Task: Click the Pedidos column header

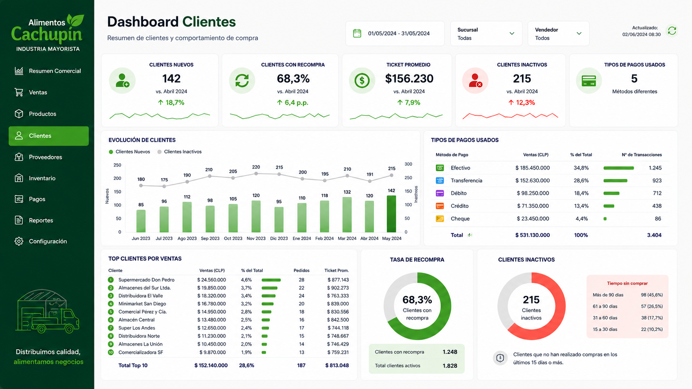Action: (x=302, y=270)
